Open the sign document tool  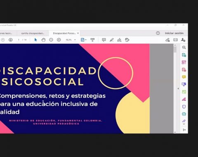119,40
